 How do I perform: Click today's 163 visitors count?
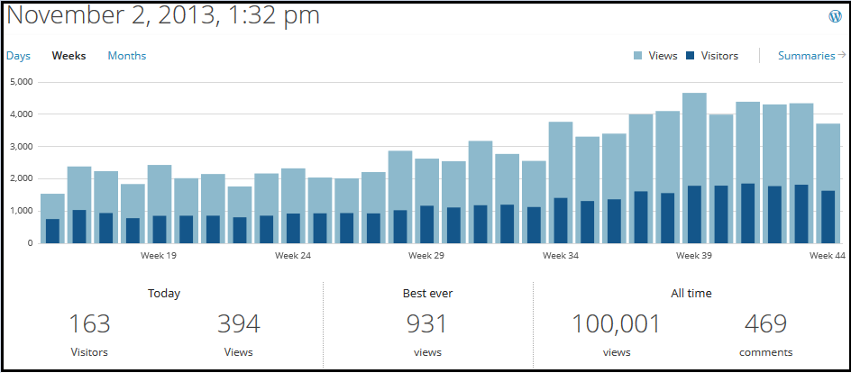(x=89, y=323)
